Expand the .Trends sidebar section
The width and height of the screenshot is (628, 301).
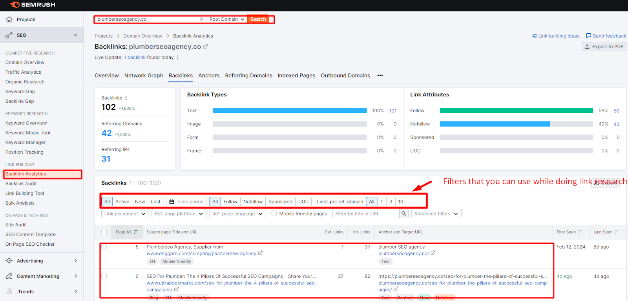(x=76, y=291)
